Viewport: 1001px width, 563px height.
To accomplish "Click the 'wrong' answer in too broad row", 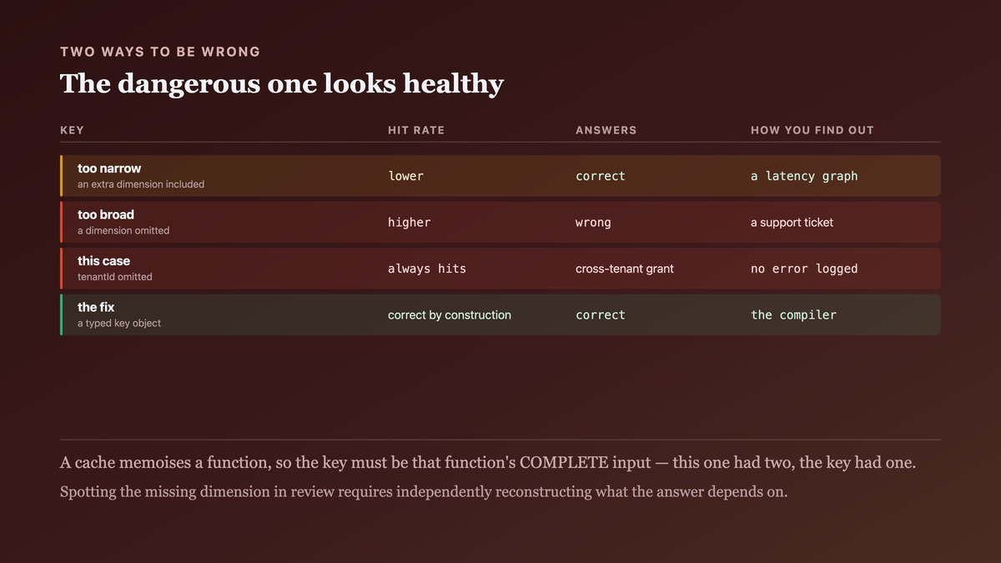I will pos(593,223).
